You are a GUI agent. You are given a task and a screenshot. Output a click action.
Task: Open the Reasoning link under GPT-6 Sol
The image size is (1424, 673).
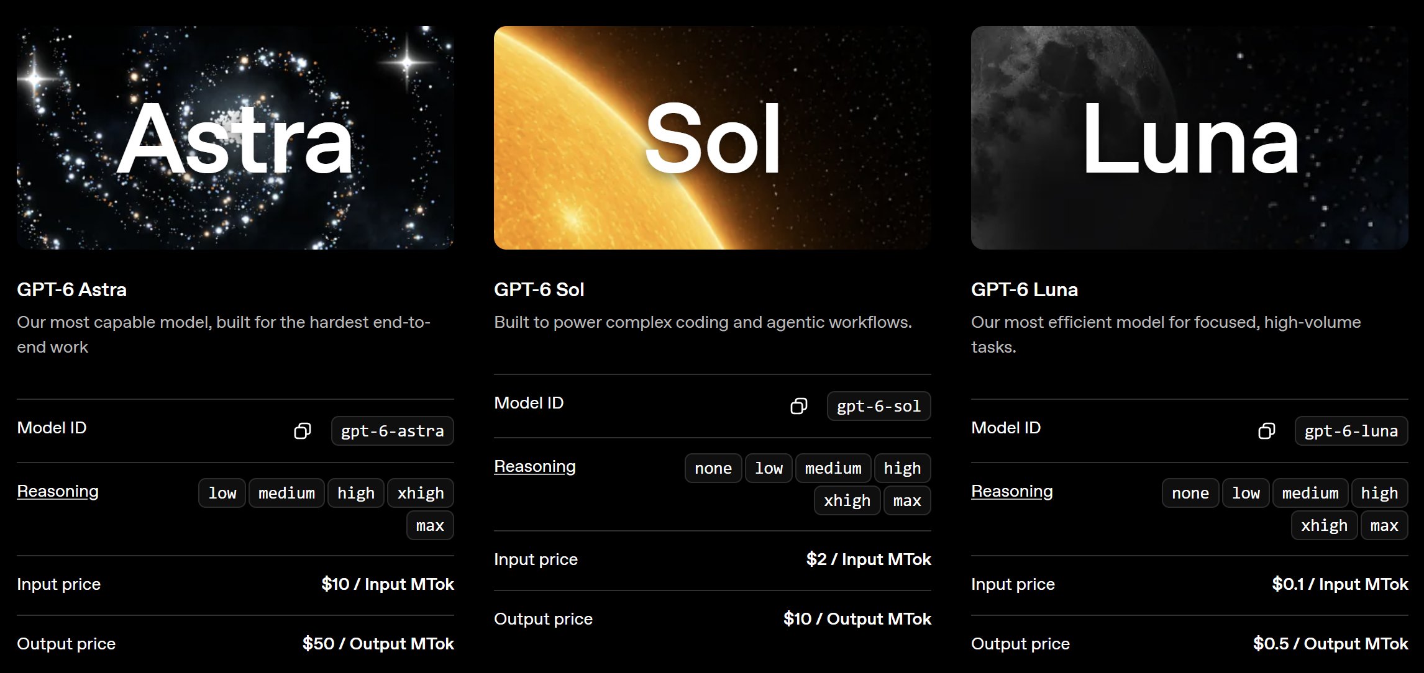click(535, 466)
